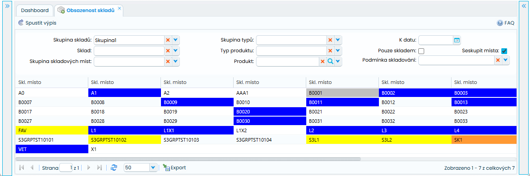Click the blue A1 storage cell
The image size is (530, 176).
click(124, 92)
